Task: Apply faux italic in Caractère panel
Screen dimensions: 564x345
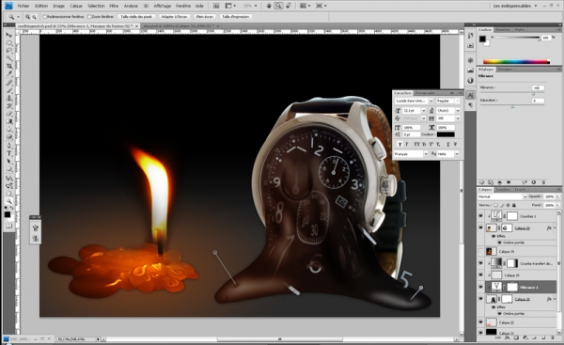Action: click(x=407, y=144)
